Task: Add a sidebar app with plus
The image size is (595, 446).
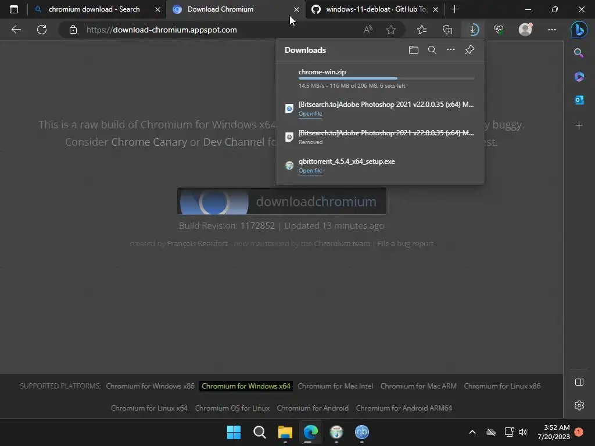Action: coord(579,125)
